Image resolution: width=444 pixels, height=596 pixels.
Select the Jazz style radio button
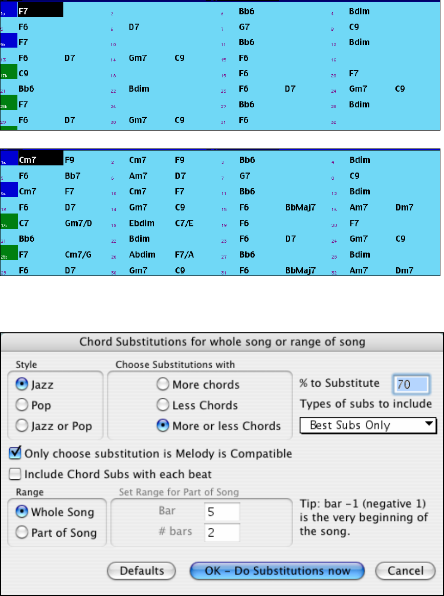(22, 385)
